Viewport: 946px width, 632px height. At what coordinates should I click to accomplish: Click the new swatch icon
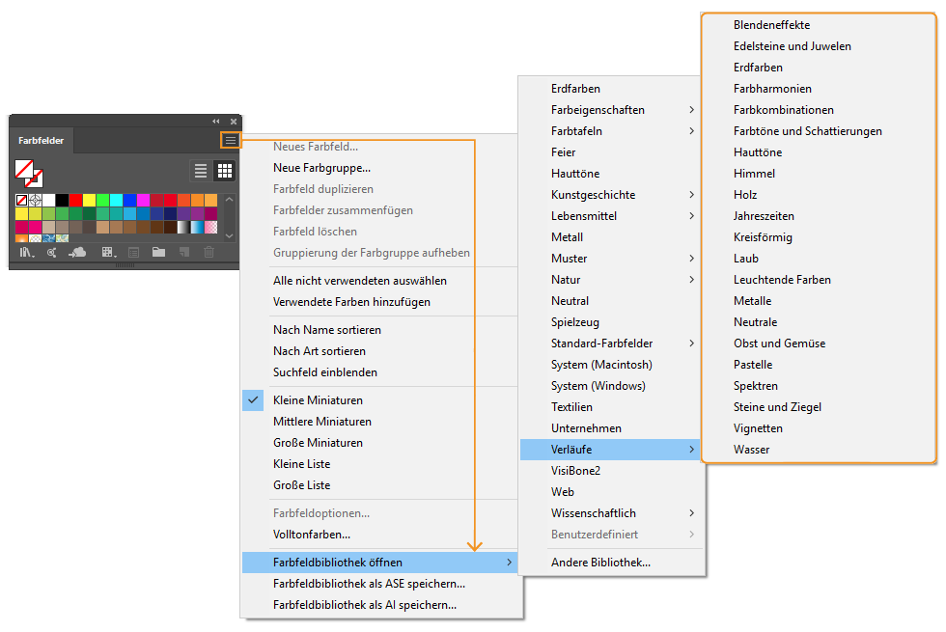(x=184, y=252)
